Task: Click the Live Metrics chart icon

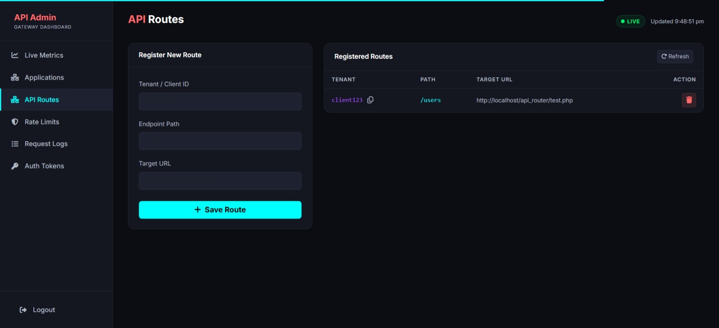Action: (15, 55)
